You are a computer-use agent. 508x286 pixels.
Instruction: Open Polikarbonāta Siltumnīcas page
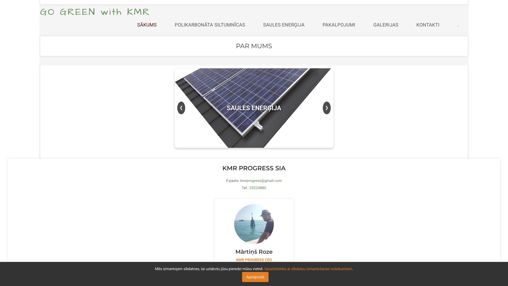[210, 25]
